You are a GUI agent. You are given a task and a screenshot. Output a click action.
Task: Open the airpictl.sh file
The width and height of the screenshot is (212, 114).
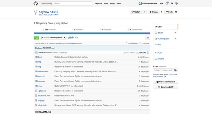(42, 105)
